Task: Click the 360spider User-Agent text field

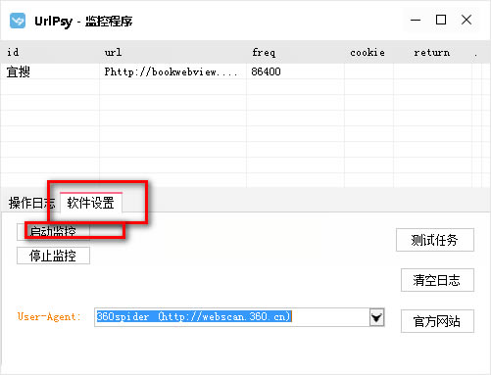Action: (x=232, y=317)
